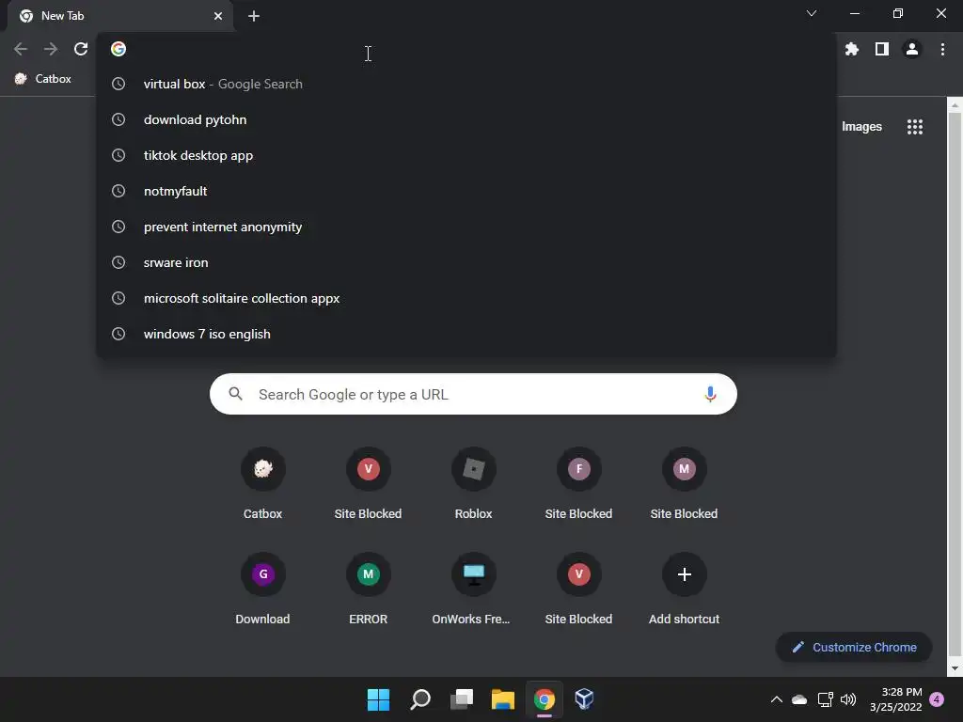
Task: Open the ERROR shortcut tile
Action: point(369,590)
